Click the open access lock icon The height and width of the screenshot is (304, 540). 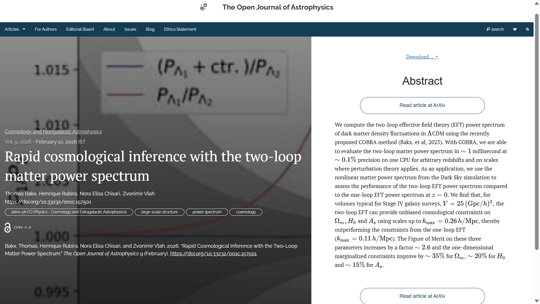coord(8,227)
